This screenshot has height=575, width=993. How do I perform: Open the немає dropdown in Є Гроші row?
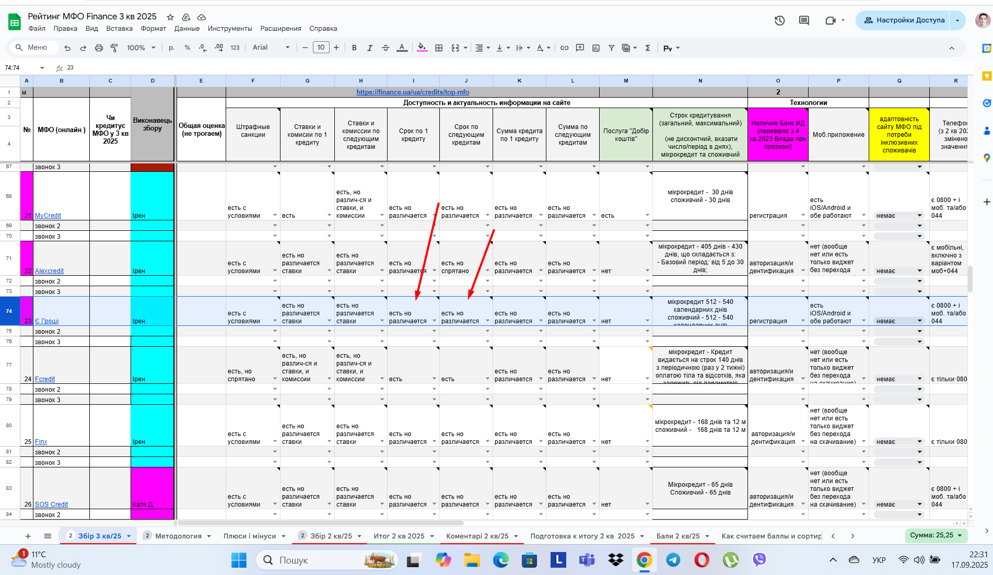click(899, 321)
